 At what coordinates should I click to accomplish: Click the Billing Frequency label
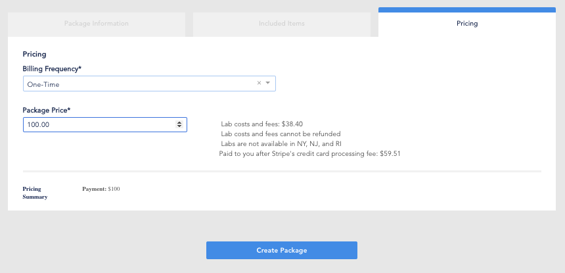coord(52,68)
